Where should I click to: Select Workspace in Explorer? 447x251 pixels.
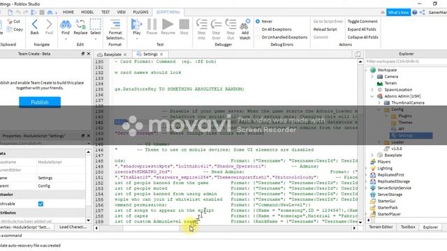[387, 70]
